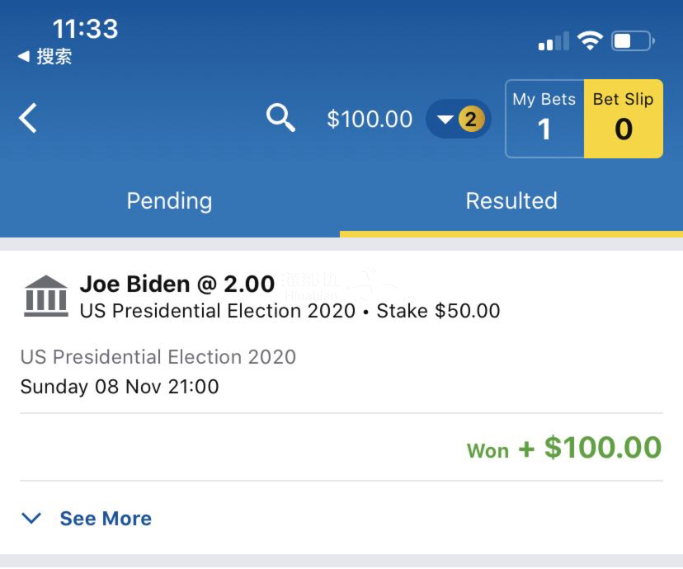Tap the cellular signal bars icon
Image resolution: width=683 pixels, height=569 pixels.
tap(553, 41)
